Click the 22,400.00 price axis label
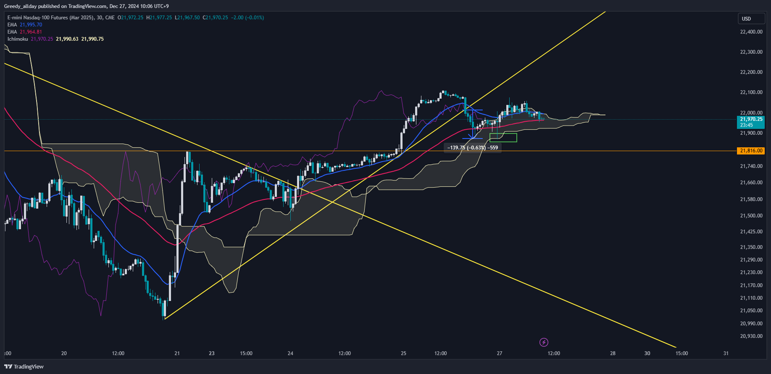Viewport: 771px width, 374px height. pyautogui.click(x=751, y=32)
